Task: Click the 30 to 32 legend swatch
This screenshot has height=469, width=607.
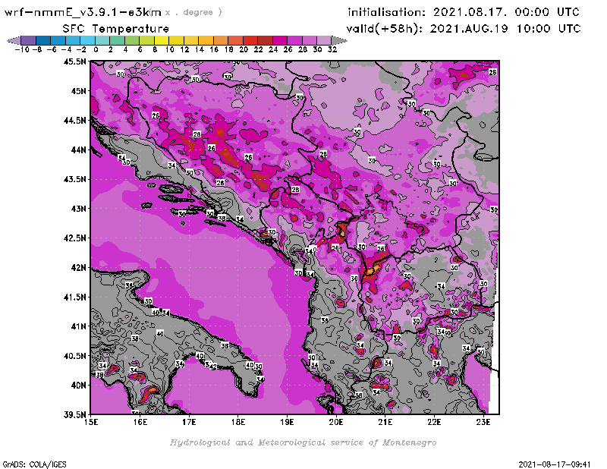Action: coord(324,40)
